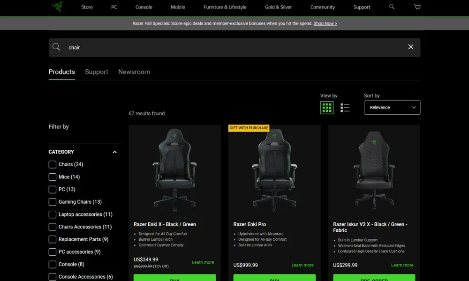
Task: Switch to list view layout
Action: pyautogui.click(x=345, y=108)
